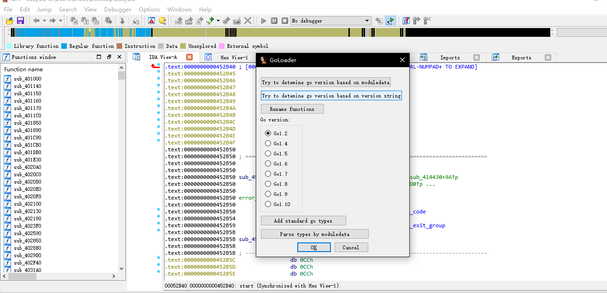Open the Options menu

[x=149, y=9]
